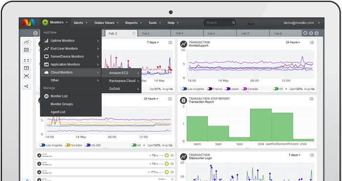Select End User Monitors in the menu
Viewport: 342px width, 181px height.
point(71,49)
